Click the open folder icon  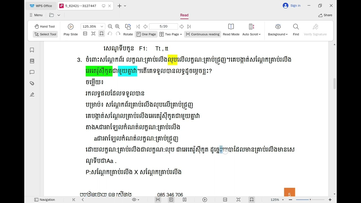pyautogui.click(x=51, y=15)
